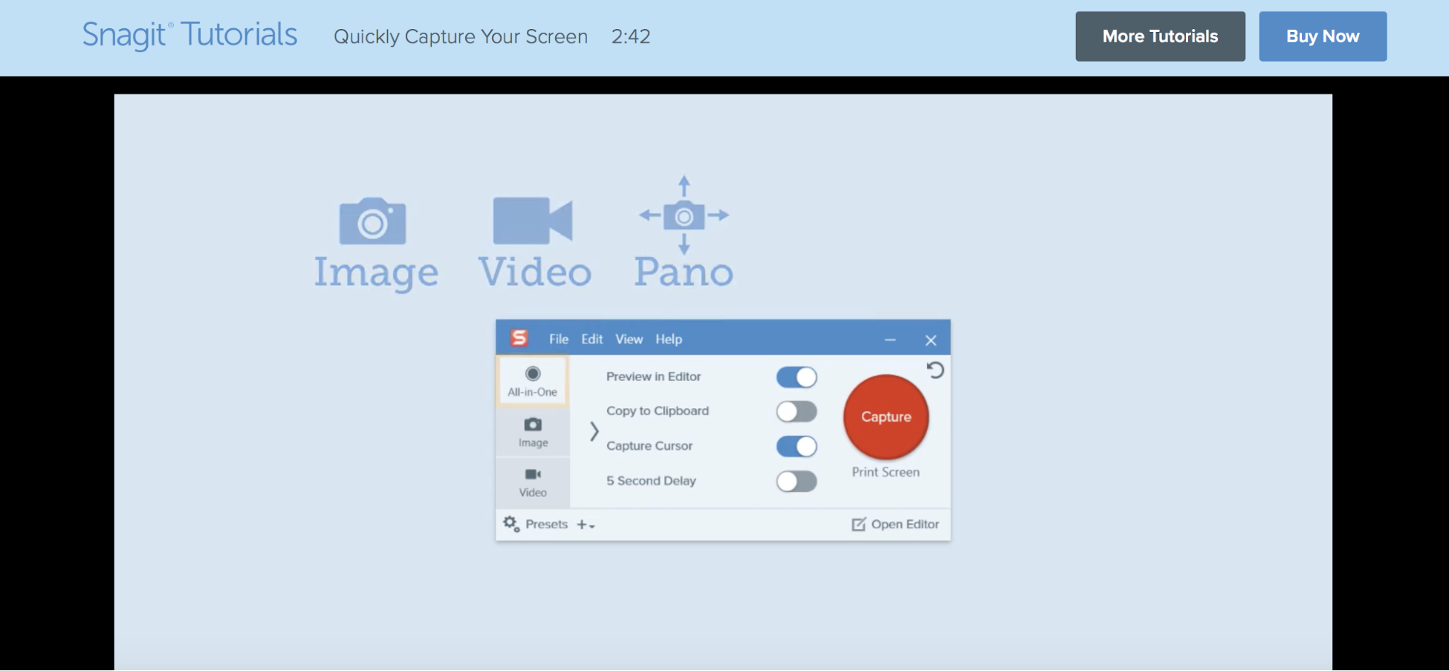The width and height of the screenshot is (1449, 671).
Task: Click the red Capture button
Action: [x=886, y=417]
